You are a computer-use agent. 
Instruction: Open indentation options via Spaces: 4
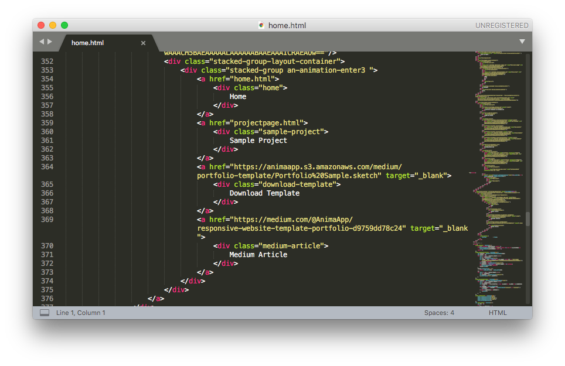click(x=438, y=312)
